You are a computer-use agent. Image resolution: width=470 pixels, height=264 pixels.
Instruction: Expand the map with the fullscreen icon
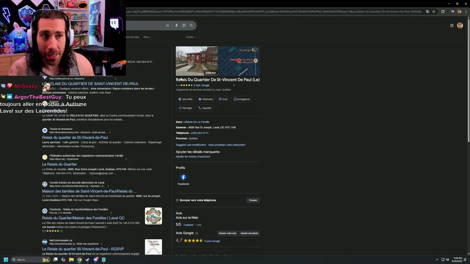tap(256, 50)
